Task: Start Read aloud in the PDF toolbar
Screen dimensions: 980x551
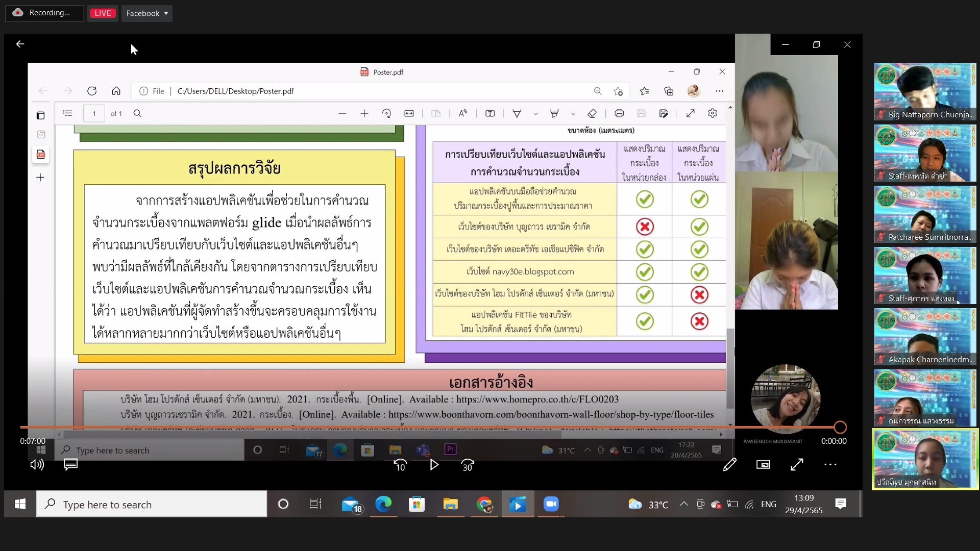Action: [463, 113]
